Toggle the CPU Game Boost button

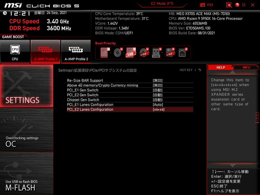click(15, 52)
